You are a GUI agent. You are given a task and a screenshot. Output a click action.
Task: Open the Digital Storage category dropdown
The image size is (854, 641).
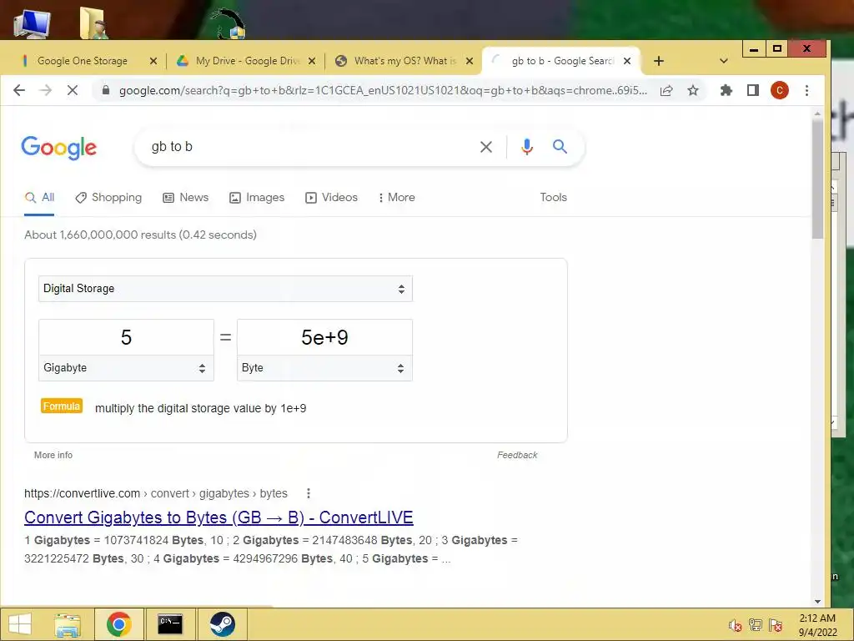(225, 289)
